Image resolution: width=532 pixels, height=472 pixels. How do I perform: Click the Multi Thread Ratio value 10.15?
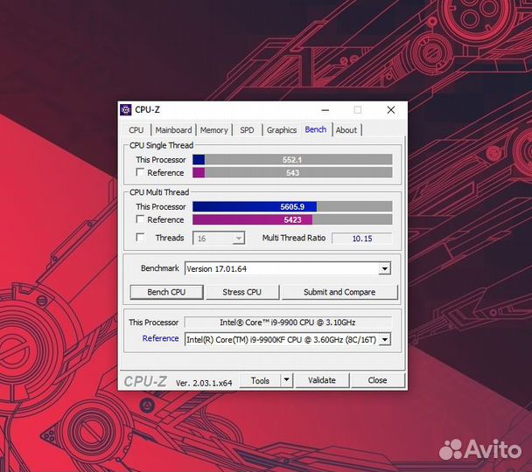point(362,239)
